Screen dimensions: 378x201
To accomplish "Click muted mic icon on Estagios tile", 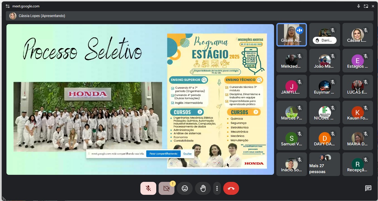I will point(366,56).
